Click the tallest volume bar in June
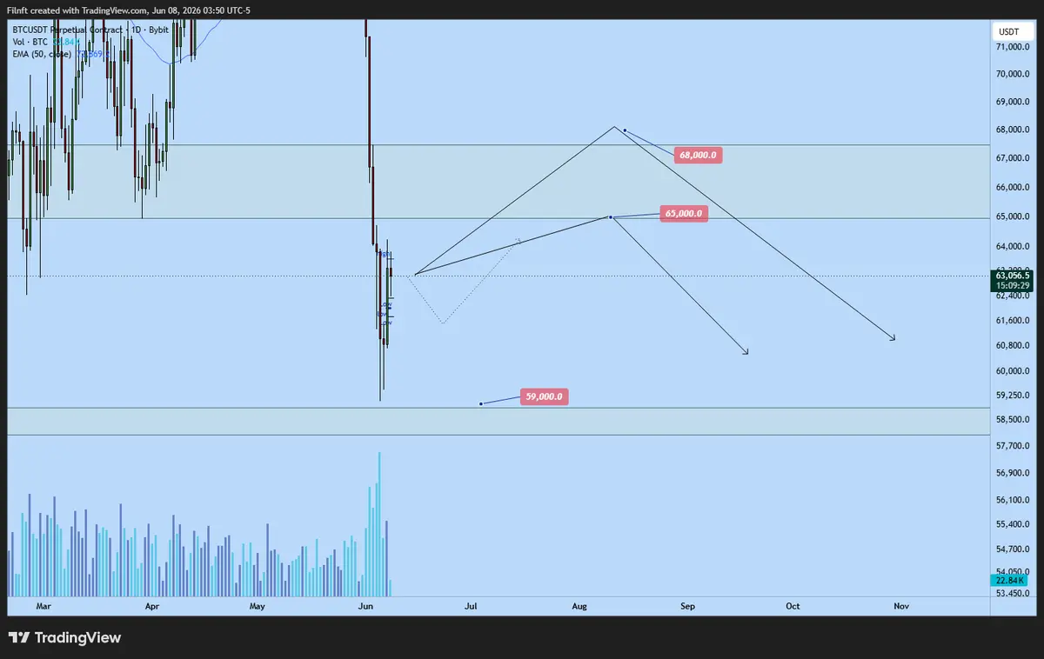 coord(379,524)
